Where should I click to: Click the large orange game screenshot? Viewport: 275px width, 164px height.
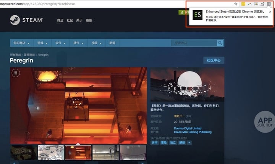78,106
